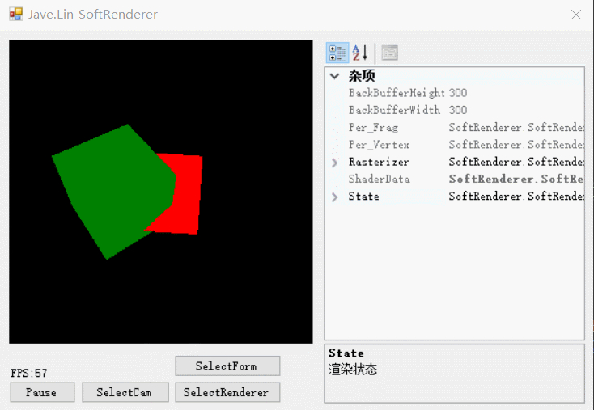Image resolution: width=594 pixels, height=410 pixels.
Task: Select the ShaderData property name
Action: pos(379,179)
